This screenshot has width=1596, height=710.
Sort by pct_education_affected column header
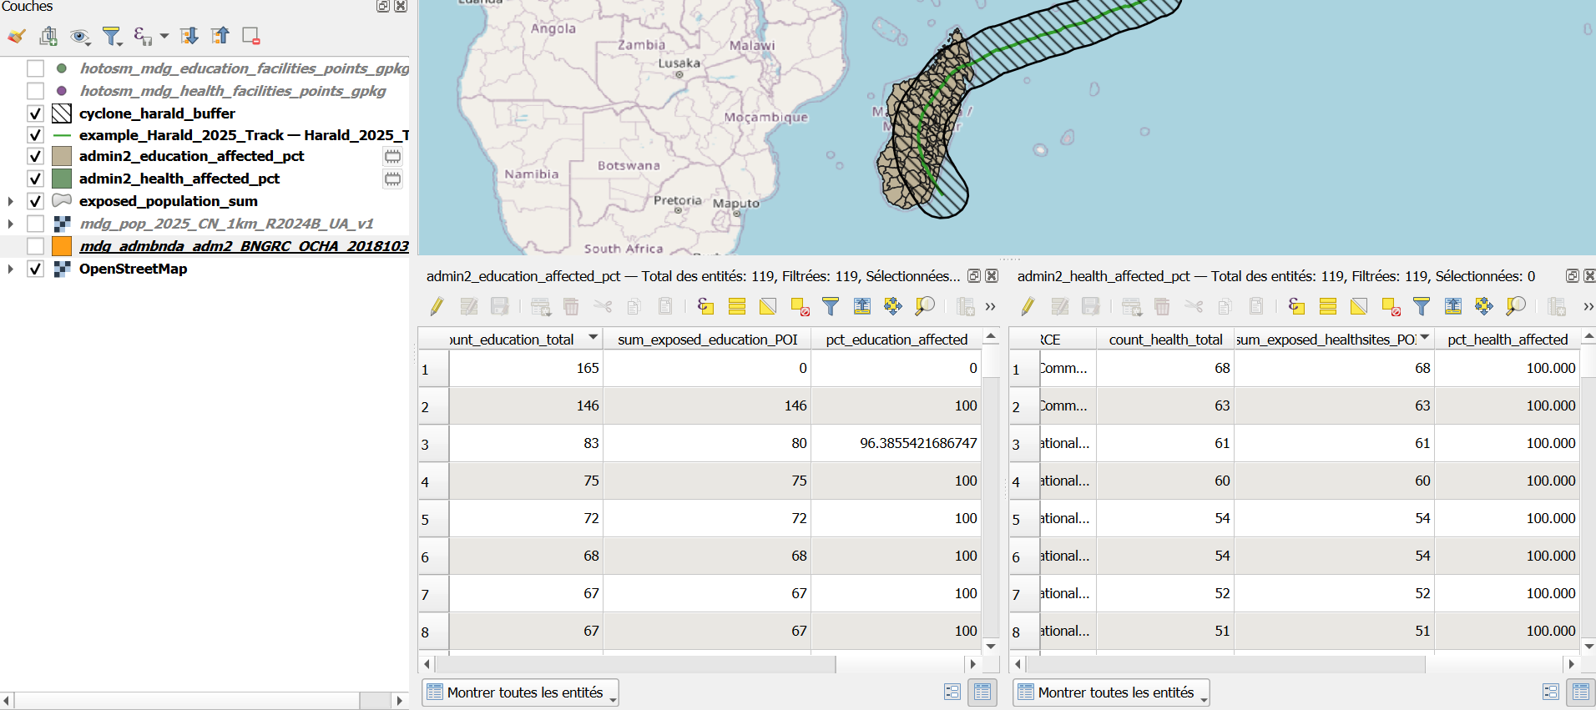click(896, 340)
